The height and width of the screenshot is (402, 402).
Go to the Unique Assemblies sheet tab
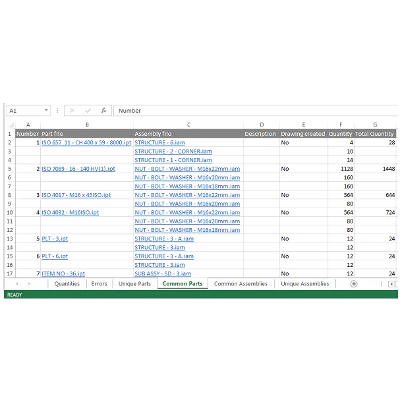[304, 284]
